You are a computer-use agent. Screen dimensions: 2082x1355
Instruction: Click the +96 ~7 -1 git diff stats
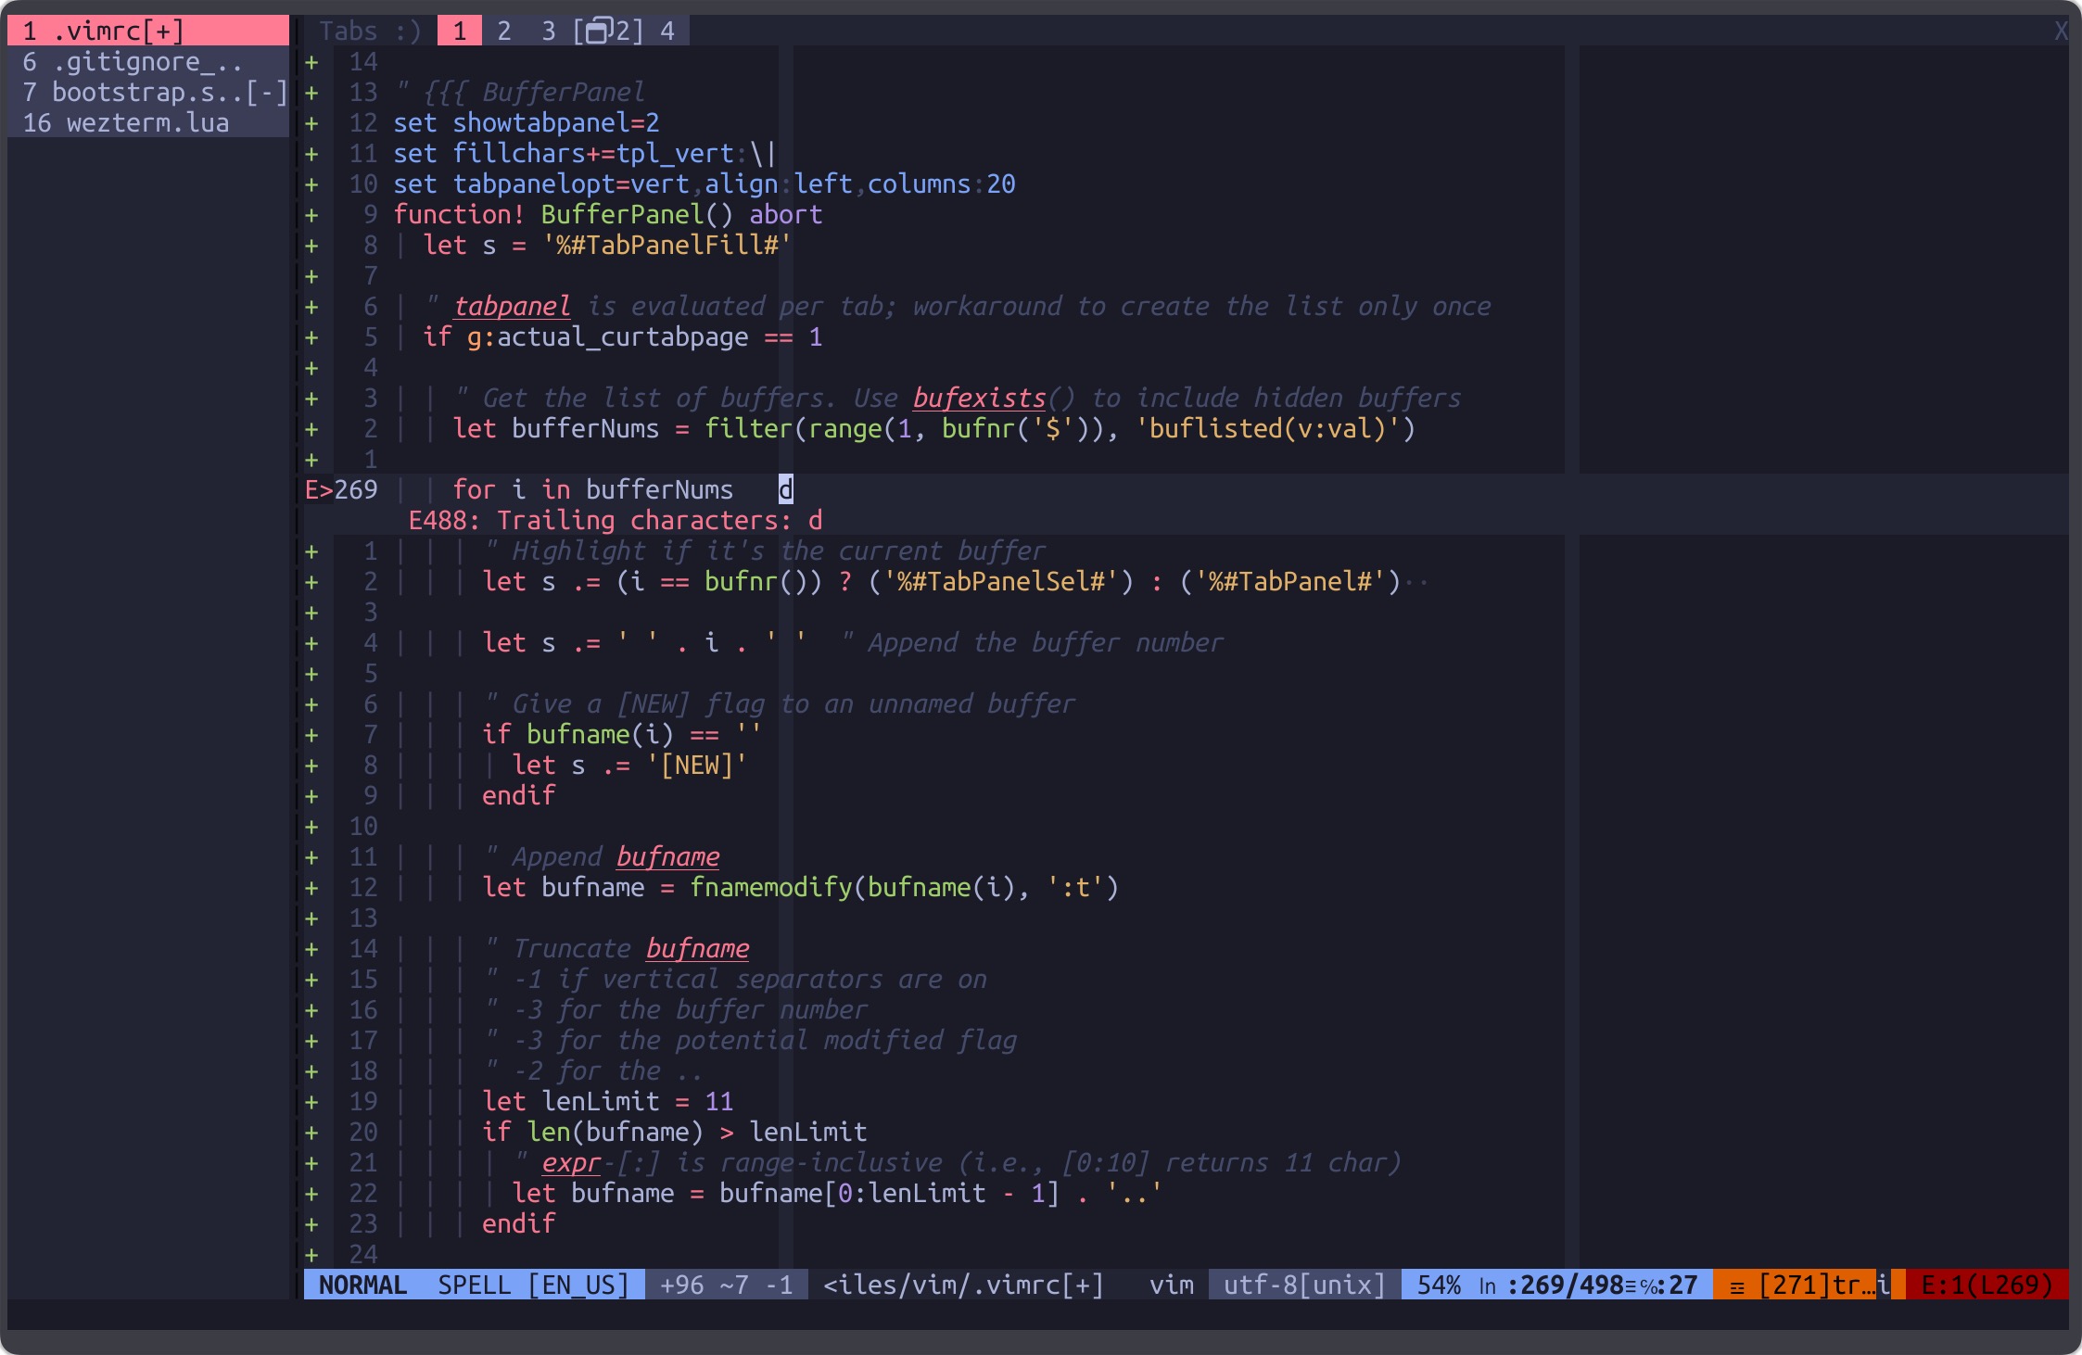click(x=727, y=1285)
